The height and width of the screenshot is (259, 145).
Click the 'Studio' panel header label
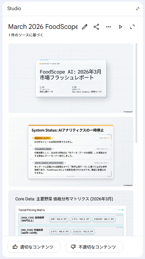(14, 9)
